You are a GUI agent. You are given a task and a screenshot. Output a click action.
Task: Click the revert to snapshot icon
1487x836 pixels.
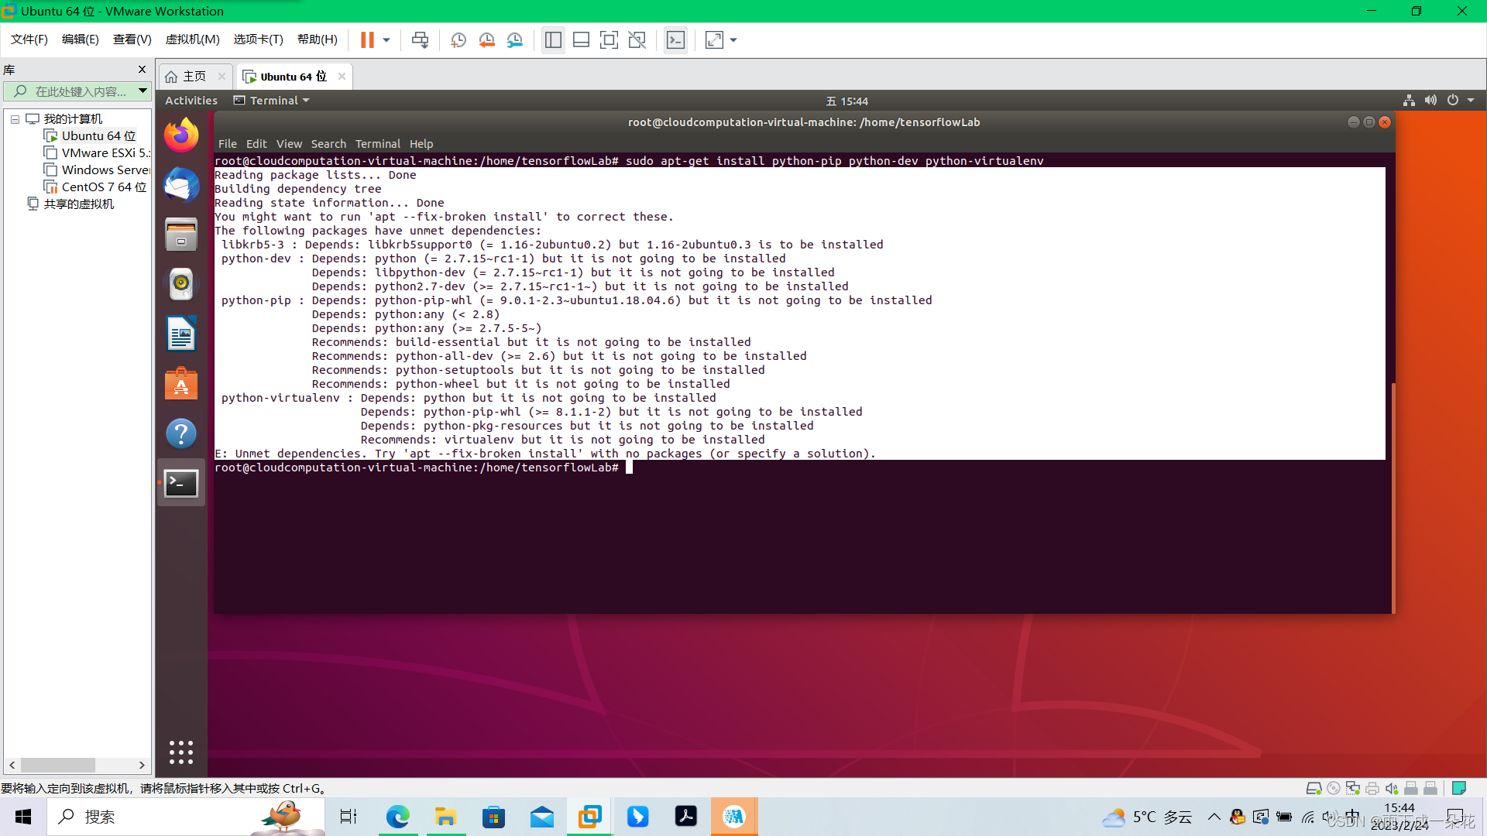pyautogui.click(x=486, y=40)
